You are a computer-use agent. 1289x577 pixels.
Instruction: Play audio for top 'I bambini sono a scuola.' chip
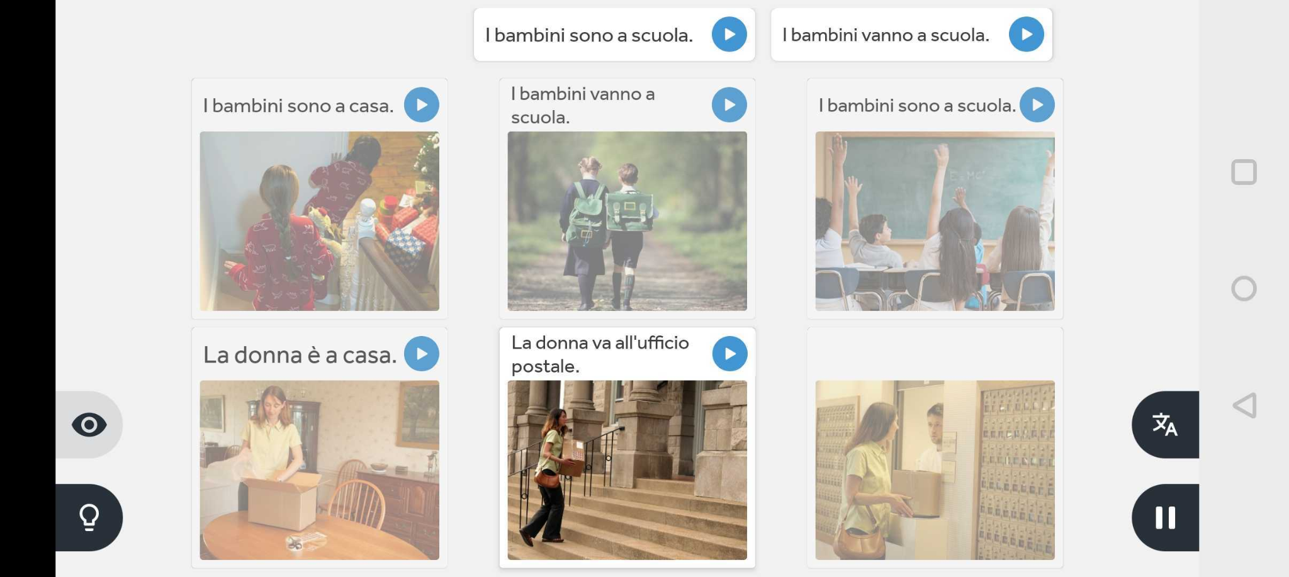729,35
